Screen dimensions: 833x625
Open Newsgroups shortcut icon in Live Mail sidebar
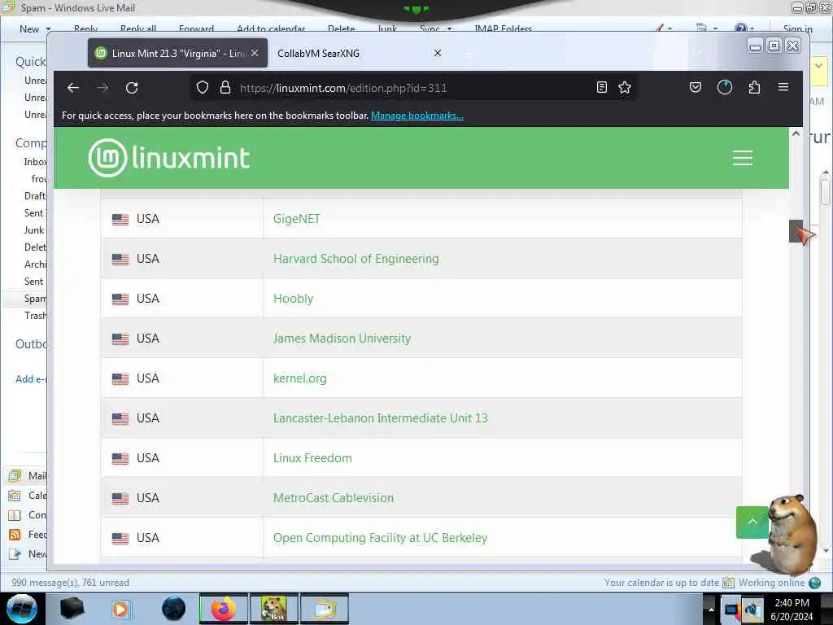[15, 554]
